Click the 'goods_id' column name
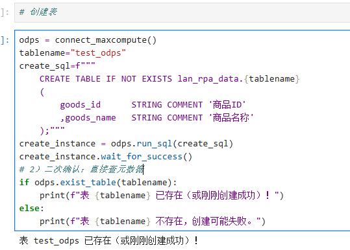This screenshot has height=250, width=350. pyautogui.click(x=81, y=105)
